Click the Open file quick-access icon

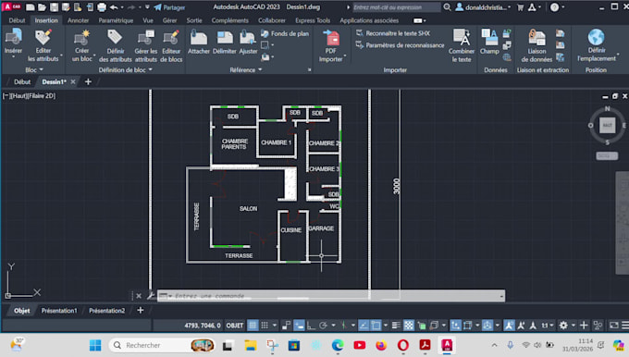point(42,7)
